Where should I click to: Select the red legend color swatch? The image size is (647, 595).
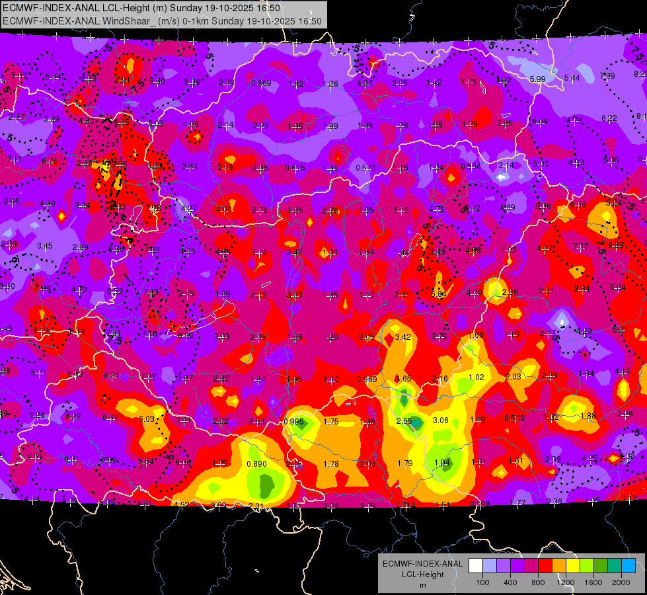click(545, 565)
